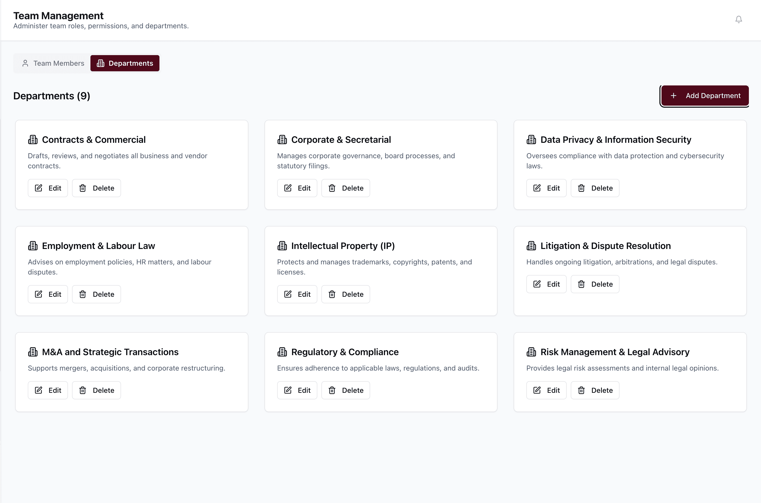The width and height of the screenshot is (761, 503).
Task: Select the Departments tab
Action: pos(125,63)
